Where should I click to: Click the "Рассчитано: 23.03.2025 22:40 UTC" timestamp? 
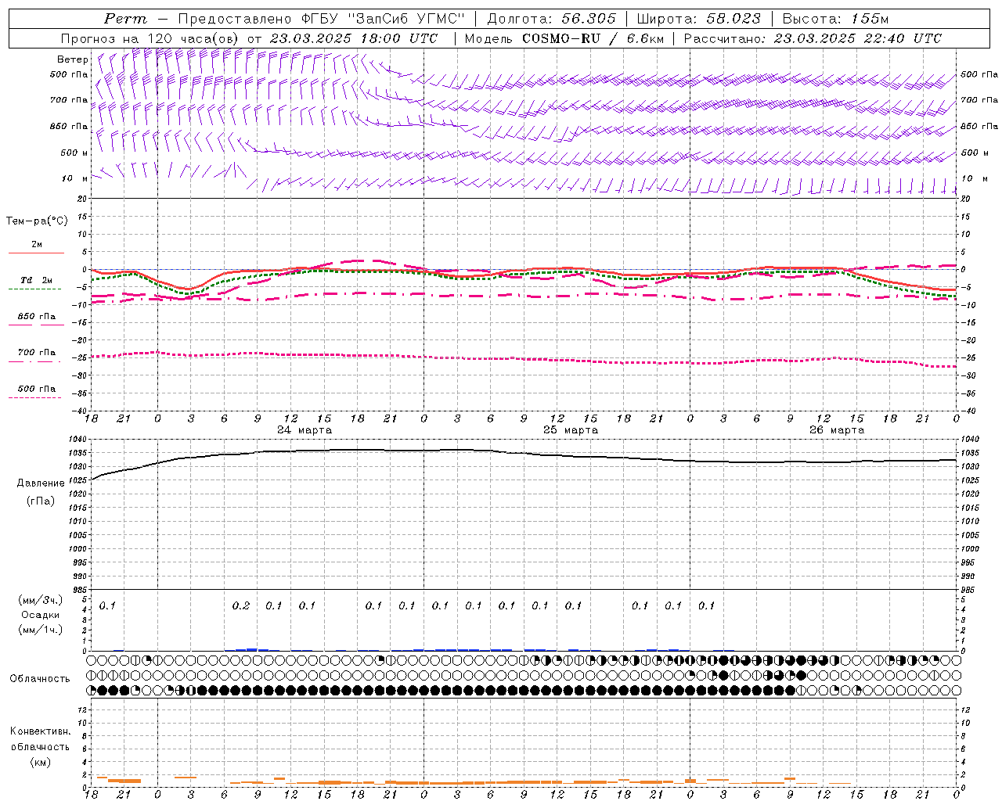click(813, 38)
